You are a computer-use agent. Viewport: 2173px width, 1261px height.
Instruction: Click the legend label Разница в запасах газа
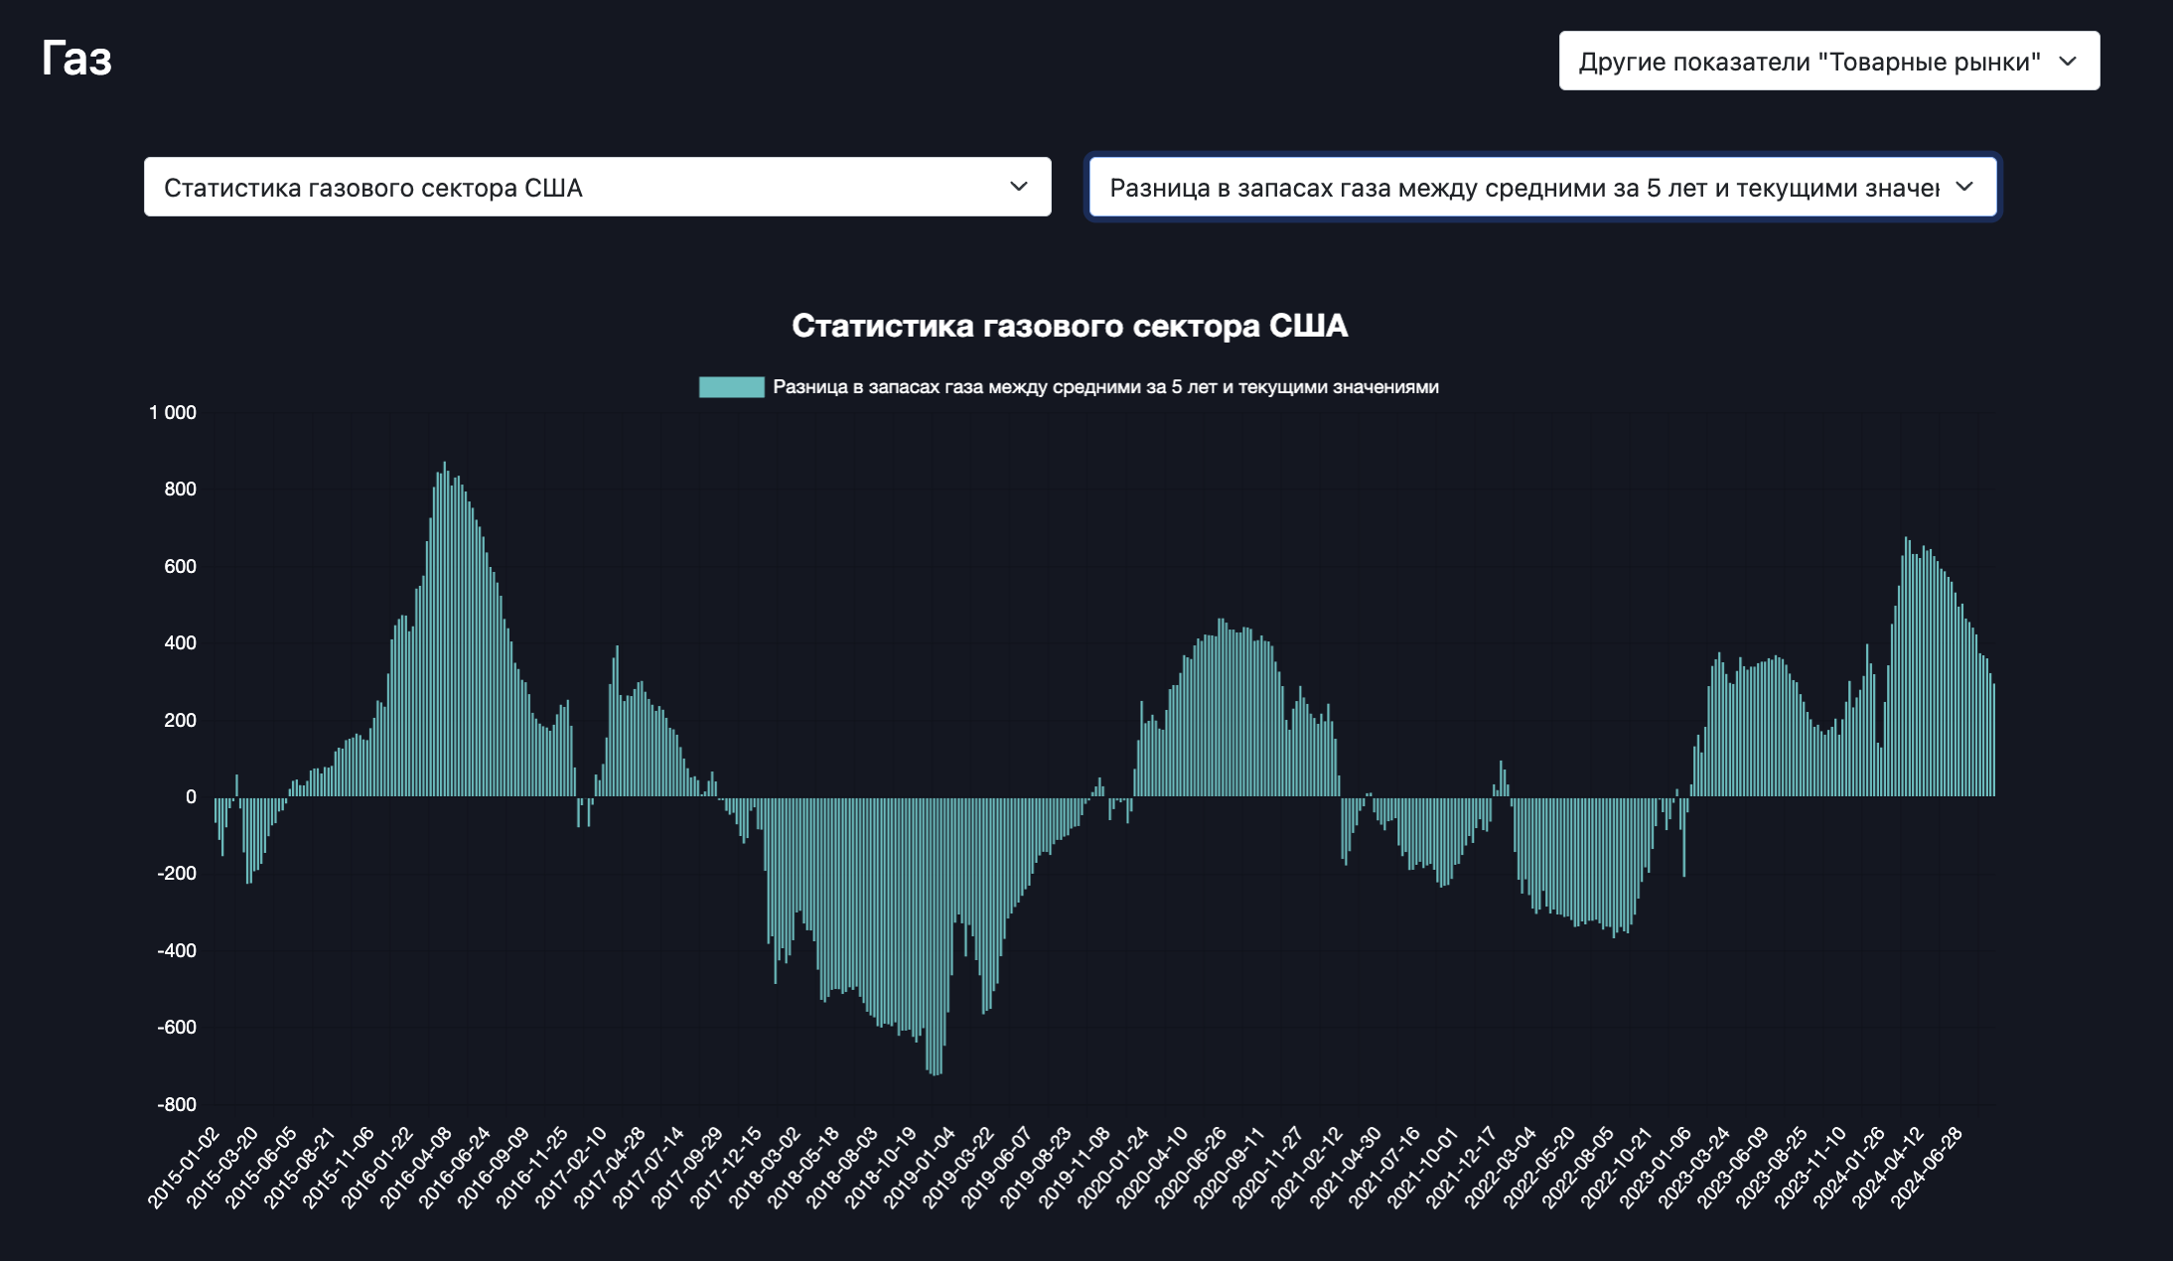1105,387
